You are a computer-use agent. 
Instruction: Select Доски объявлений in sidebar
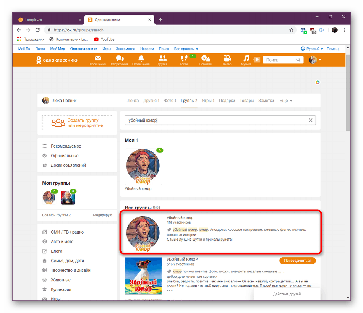pyautogui.click(x=68, y=165)
